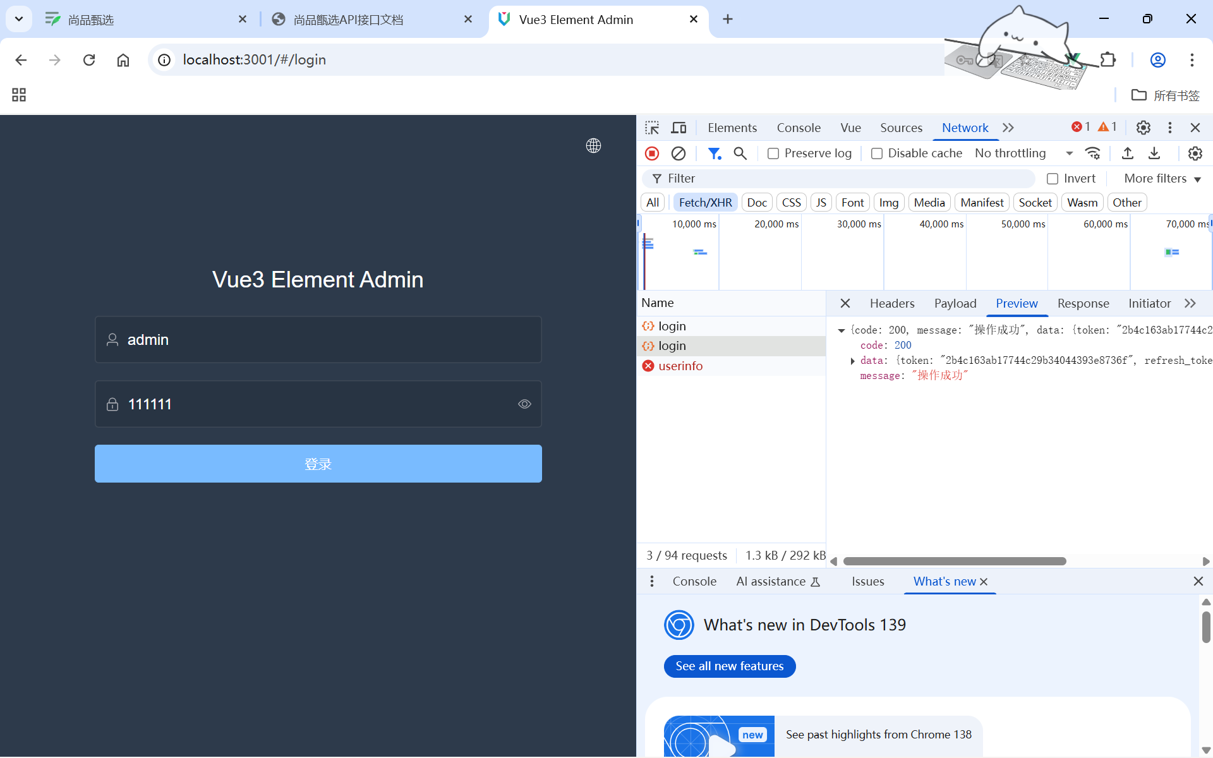The image size is (1213, 758).
Task: Open the Response tab of request
Action: pyautogui.click(x=1083, y=303)
